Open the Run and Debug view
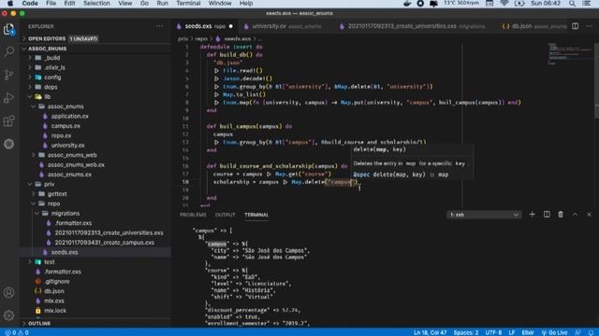This screenshot has width=599, height=336. 8,97
